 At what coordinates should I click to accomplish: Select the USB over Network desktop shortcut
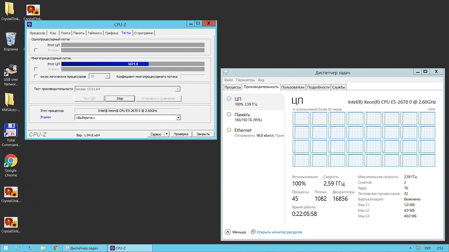point(11,75)
